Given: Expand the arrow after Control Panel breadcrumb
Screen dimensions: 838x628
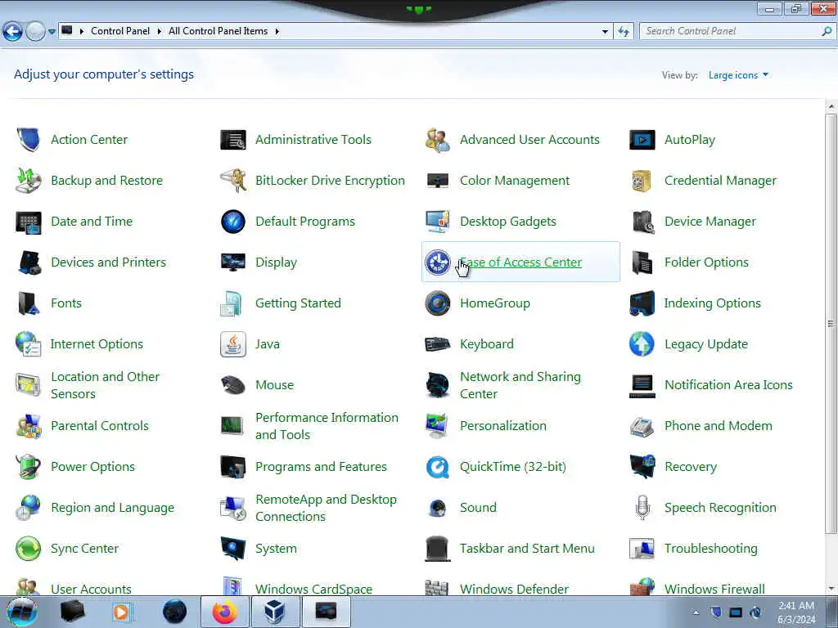Looking at the screenshot, I should click(160, 32).
